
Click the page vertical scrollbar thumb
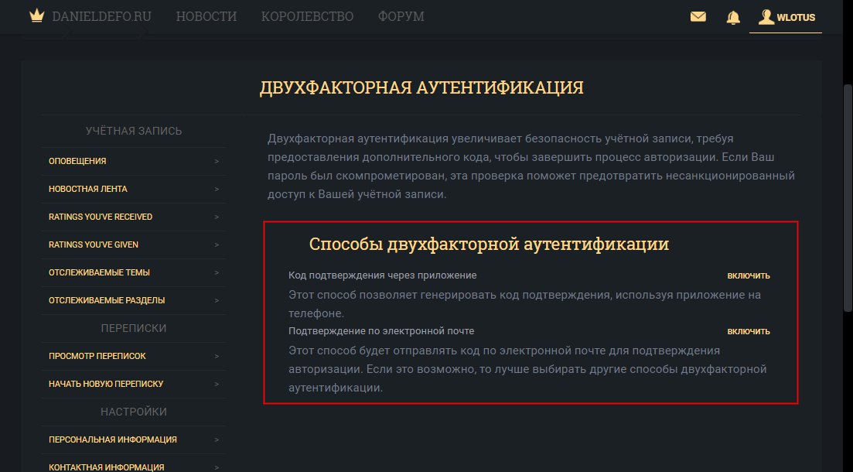(x=847, y=197)
